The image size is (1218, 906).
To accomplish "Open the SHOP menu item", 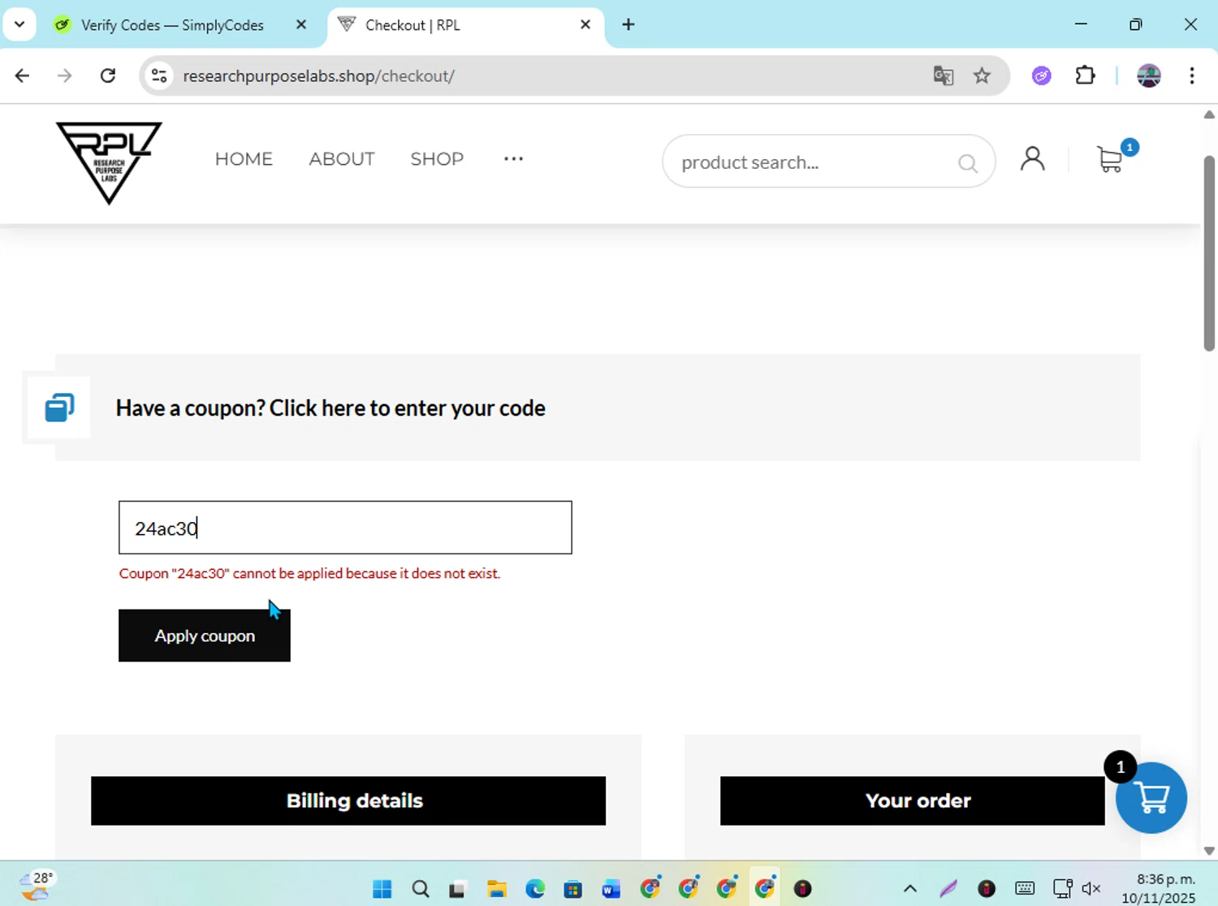I will point(437,159).
